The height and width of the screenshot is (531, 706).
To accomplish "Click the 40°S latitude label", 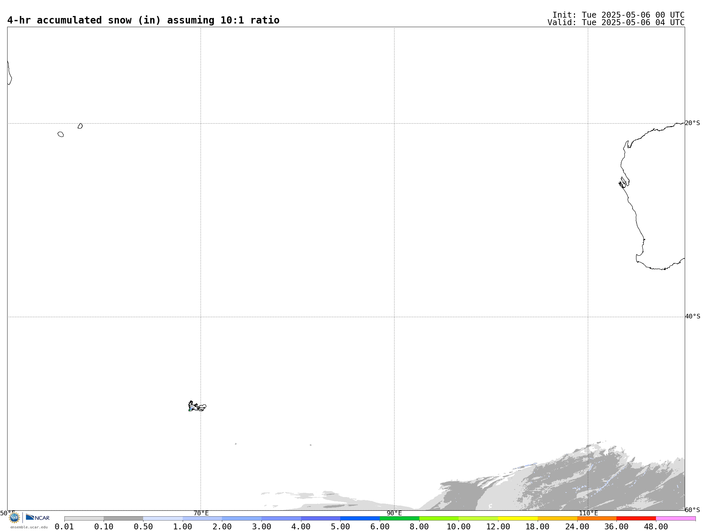I will (x=693, y=316).
